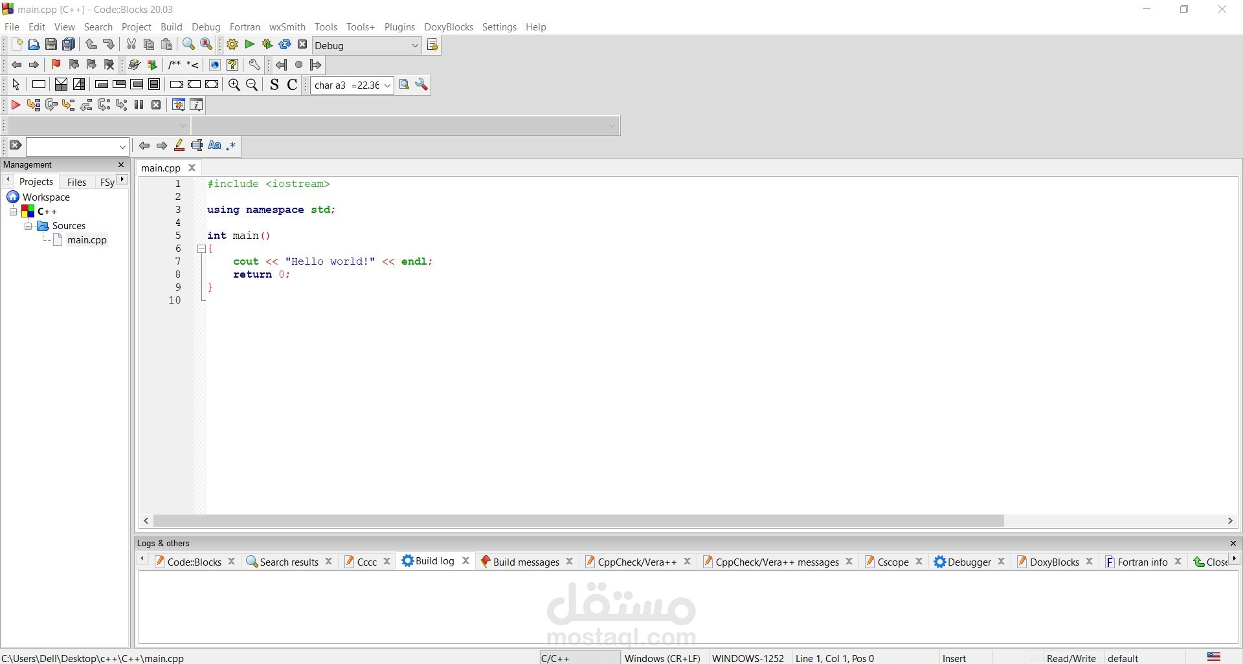Close the main.cpp editor tab
The width and height of the screenshot is (1243, 664).
[x=192, y=168]
